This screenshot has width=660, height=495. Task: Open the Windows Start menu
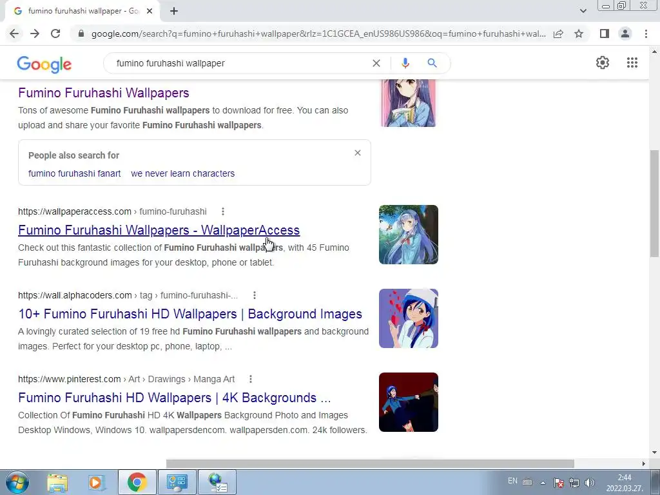pos(17,482)
